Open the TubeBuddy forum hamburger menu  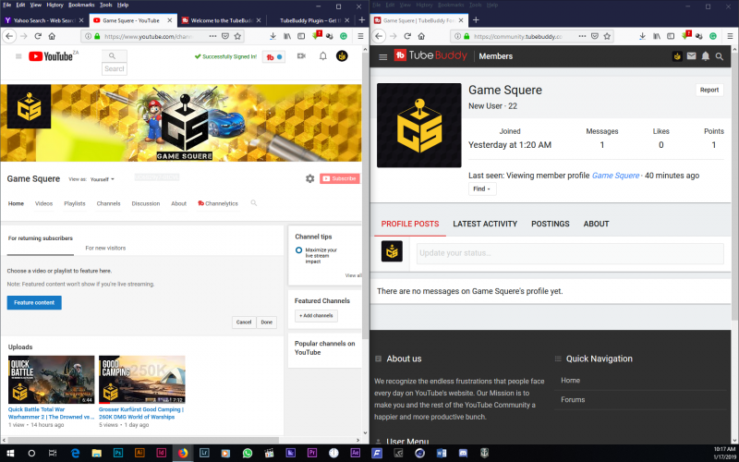[x=383, y=56]
